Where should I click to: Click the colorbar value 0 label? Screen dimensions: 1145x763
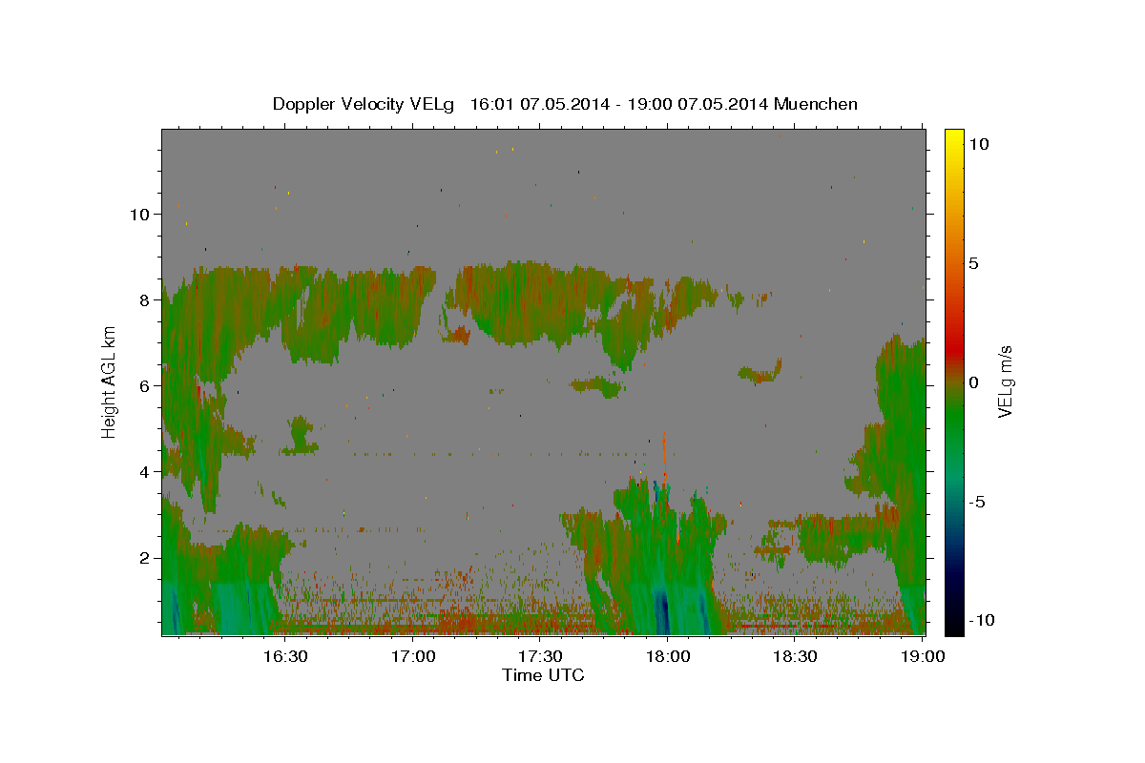pos(974,382)
